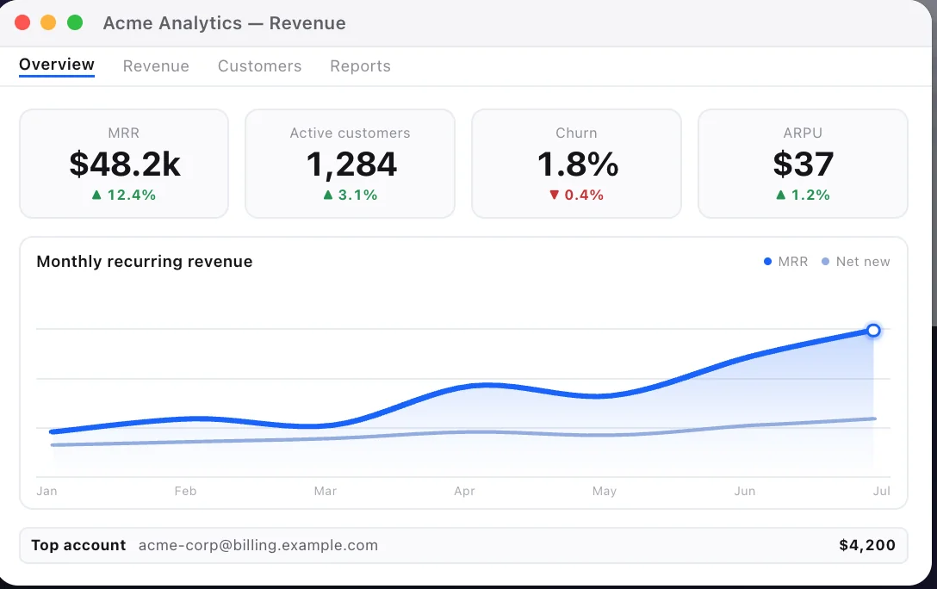
Task: Click the red down arrow beside 0.4%
Action: pyautogui.click(x=554, y=195)
